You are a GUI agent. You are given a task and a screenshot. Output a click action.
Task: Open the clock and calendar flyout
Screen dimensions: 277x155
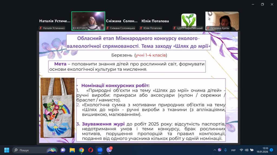(265, 150)
